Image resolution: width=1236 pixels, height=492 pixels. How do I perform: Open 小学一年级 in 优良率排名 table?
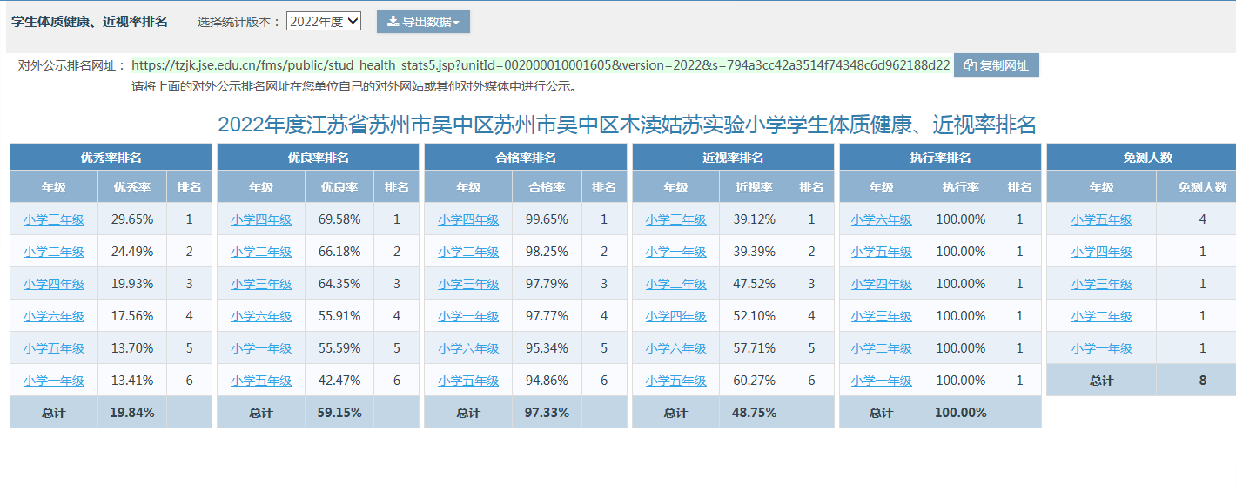(x=261, y=348)
